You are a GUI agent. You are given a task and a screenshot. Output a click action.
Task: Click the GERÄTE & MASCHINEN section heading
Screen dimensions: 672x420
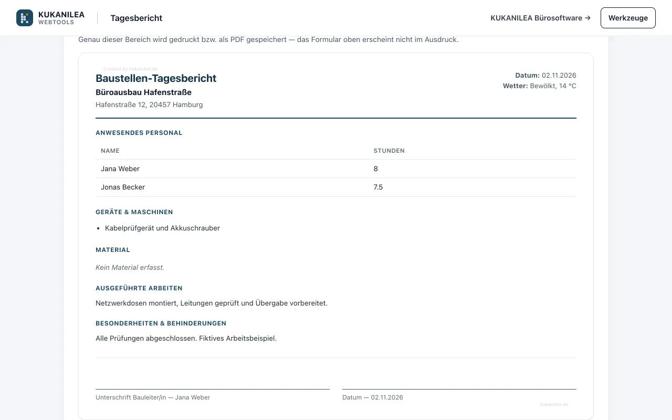pos(134,212)
